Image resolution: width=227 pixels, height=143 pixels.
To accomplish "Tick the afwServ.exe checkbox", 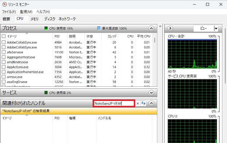I will pos(3,52).
